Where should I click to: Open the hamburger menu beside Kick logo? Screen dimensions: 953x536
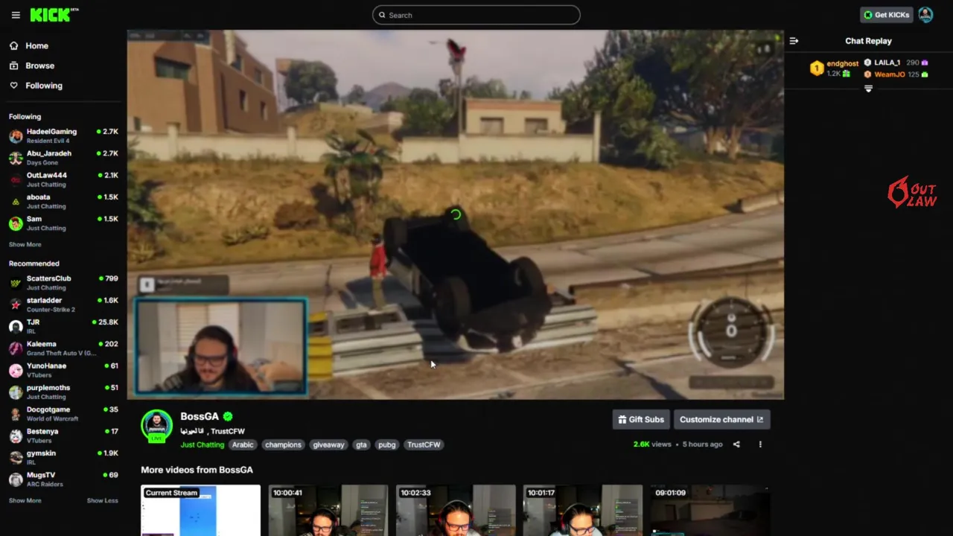pyautogui.click(x=16, y=15)
